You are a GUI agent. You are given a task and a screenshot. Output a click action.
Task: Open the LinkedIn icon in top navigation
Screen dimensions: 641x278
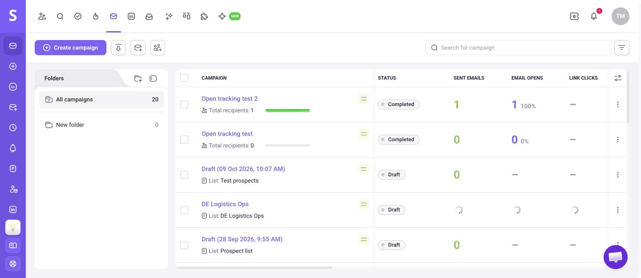131,16
